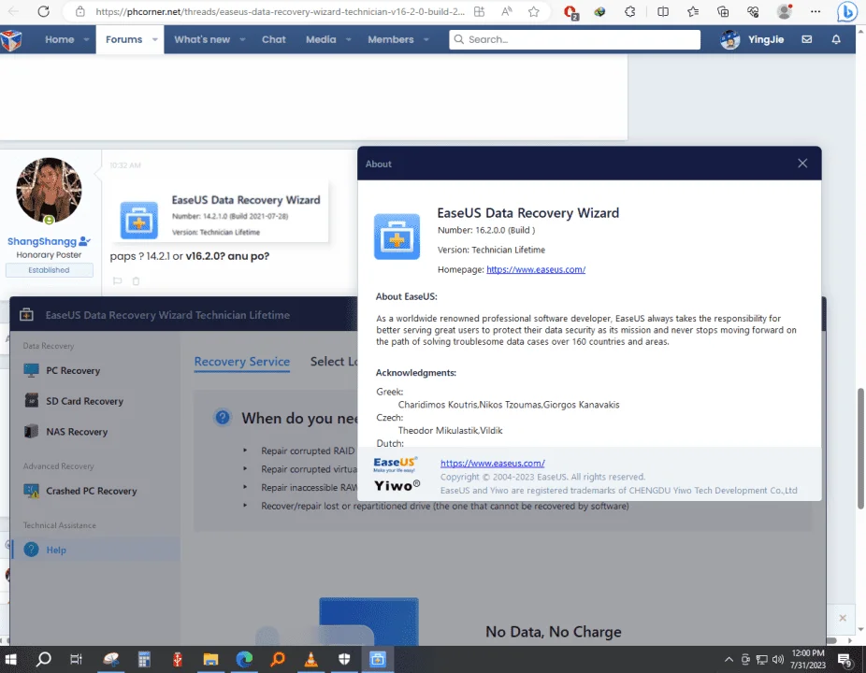Screen dimensions: 866x673
Task: Show hidden tray icons chevron
Action: coord(729,659)
